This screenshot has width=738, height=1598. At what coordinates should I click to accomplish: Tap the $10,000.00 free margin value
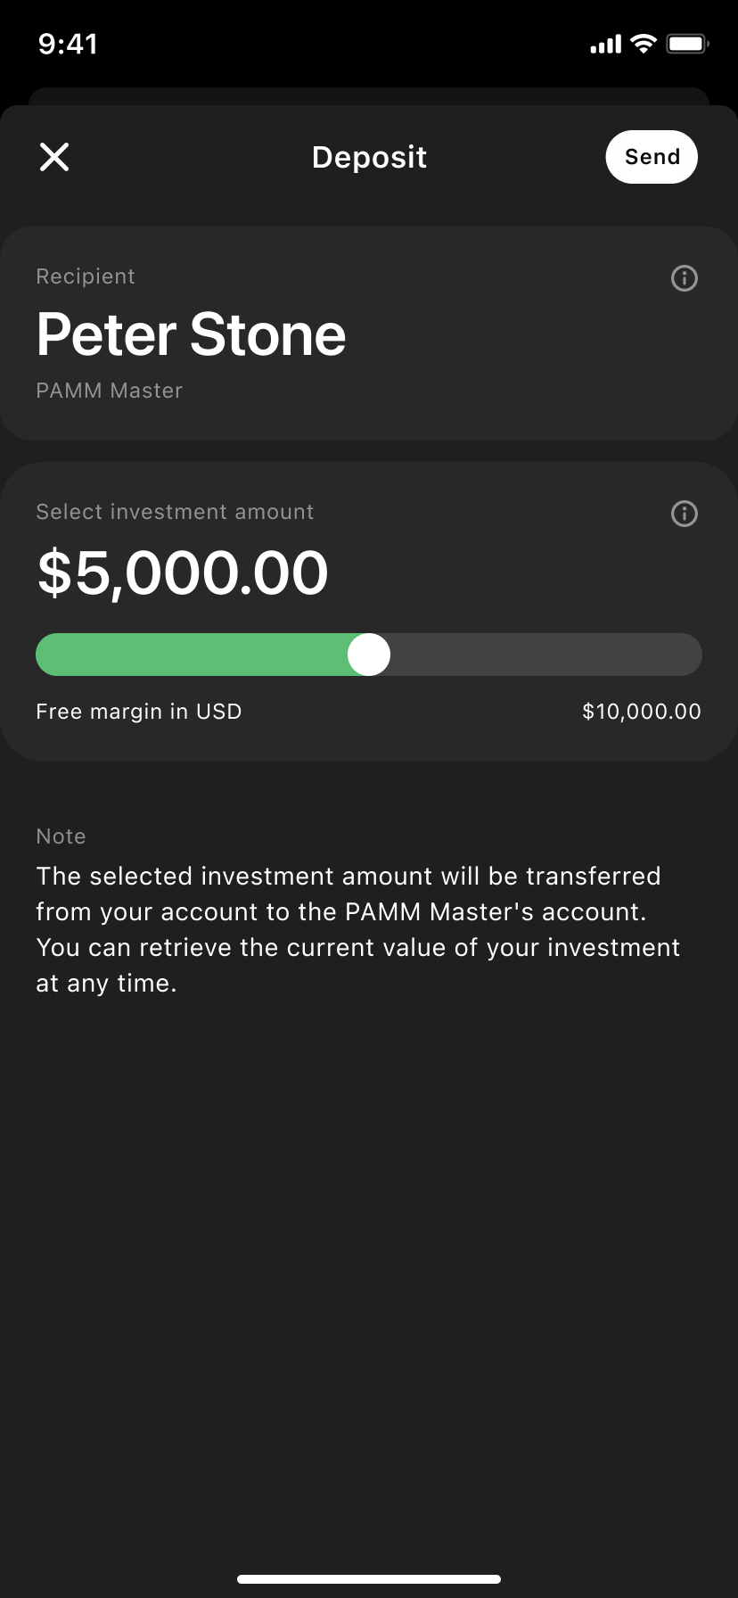point(641,712)
